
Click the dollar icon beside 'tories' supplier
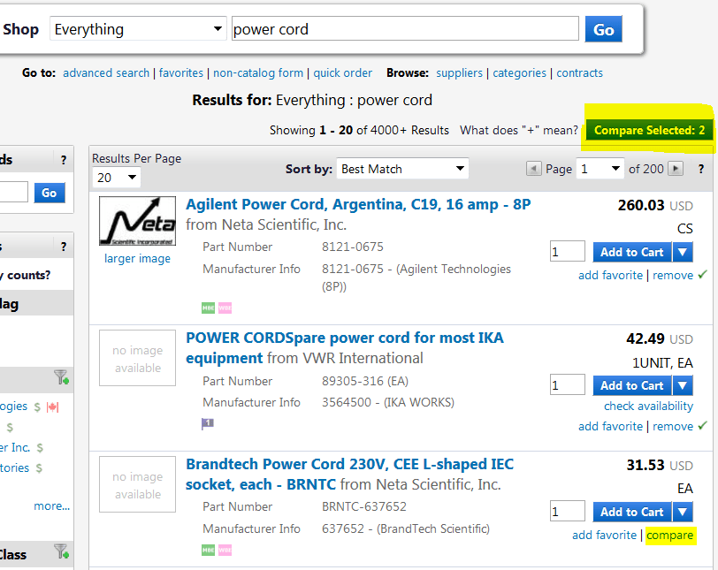point(39,468)
